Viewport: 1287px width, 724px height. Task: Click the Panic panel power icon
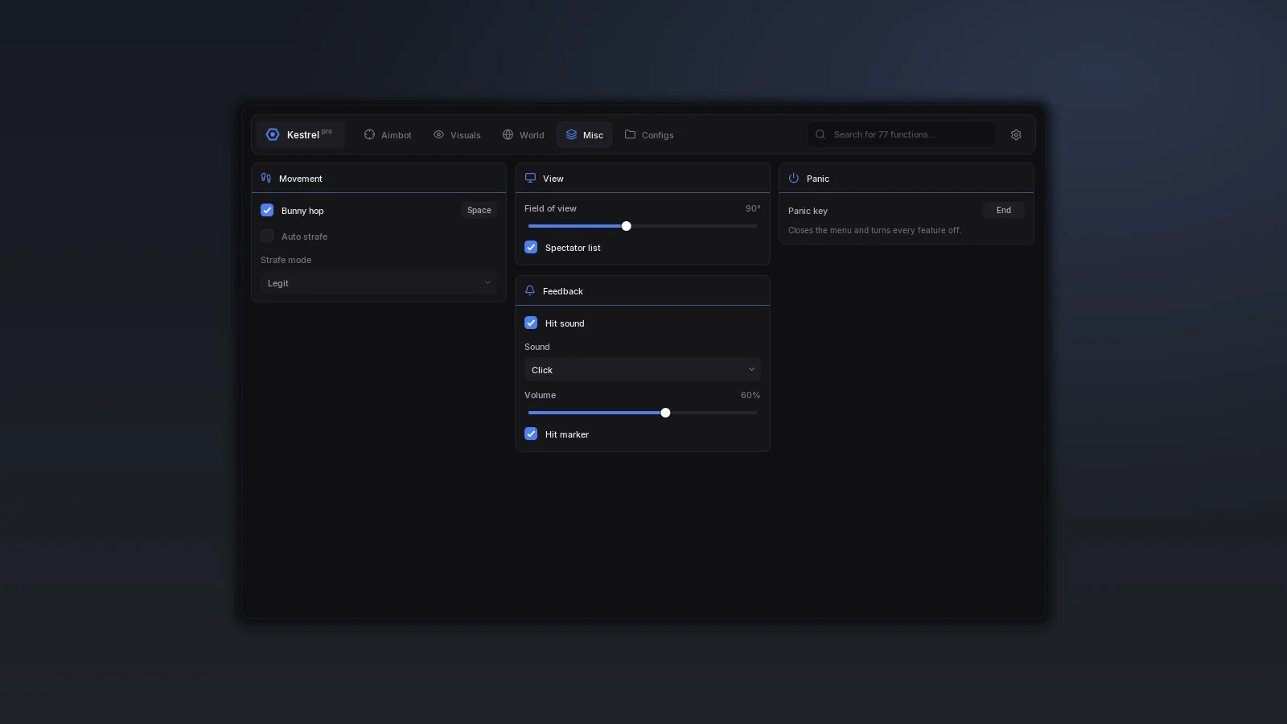tap(794, 178)
